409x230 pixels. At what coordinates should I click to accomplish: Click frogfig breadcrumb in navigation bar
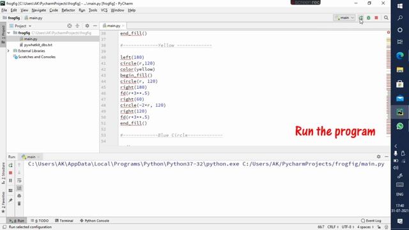click(12, 18)
